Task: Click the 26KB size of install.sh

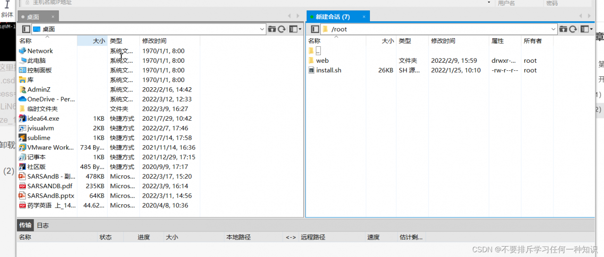Action: click(x=386, y=70)
